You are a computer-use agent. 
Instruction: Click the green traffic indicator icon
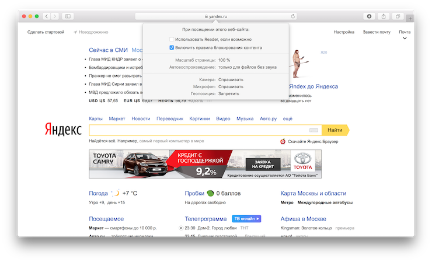pos(210,193)
